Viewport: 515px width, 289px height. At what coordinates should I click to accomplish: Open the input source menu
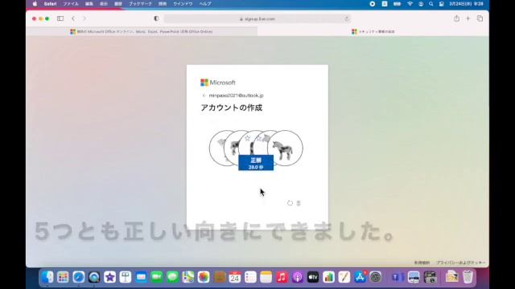(385, 4)
